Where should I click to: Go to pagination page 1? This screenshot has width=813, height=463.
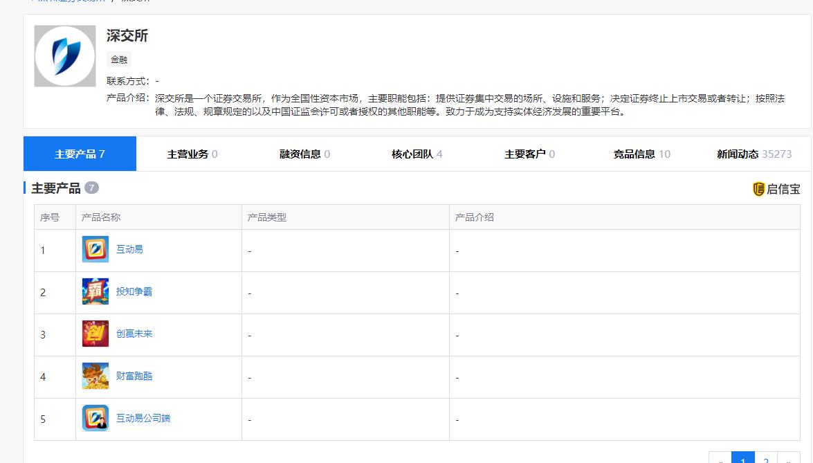(743, 459)
